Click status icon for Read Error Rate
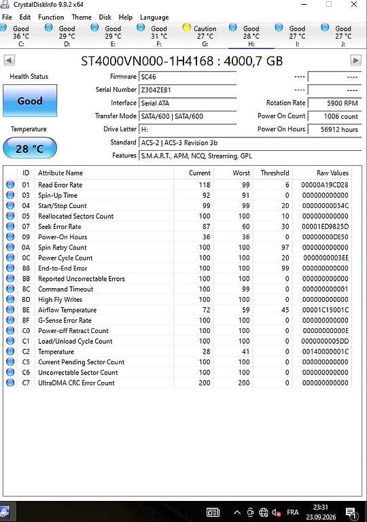Screen dimensions: 367x522 tap(10, 184)
